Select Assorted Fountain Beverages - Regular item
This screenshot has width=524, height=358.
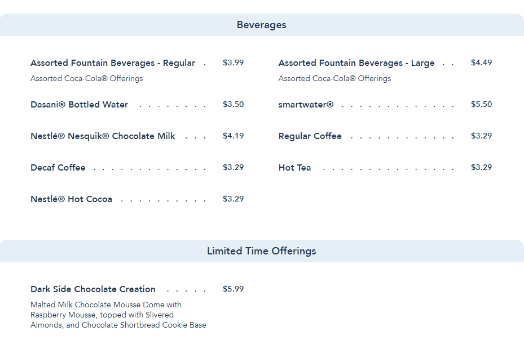coord(113,63)
